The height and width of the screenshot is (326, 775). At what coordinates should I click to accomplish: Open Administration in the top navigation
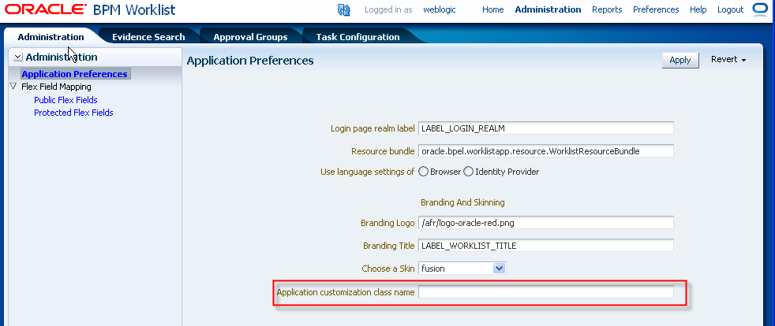548,10
